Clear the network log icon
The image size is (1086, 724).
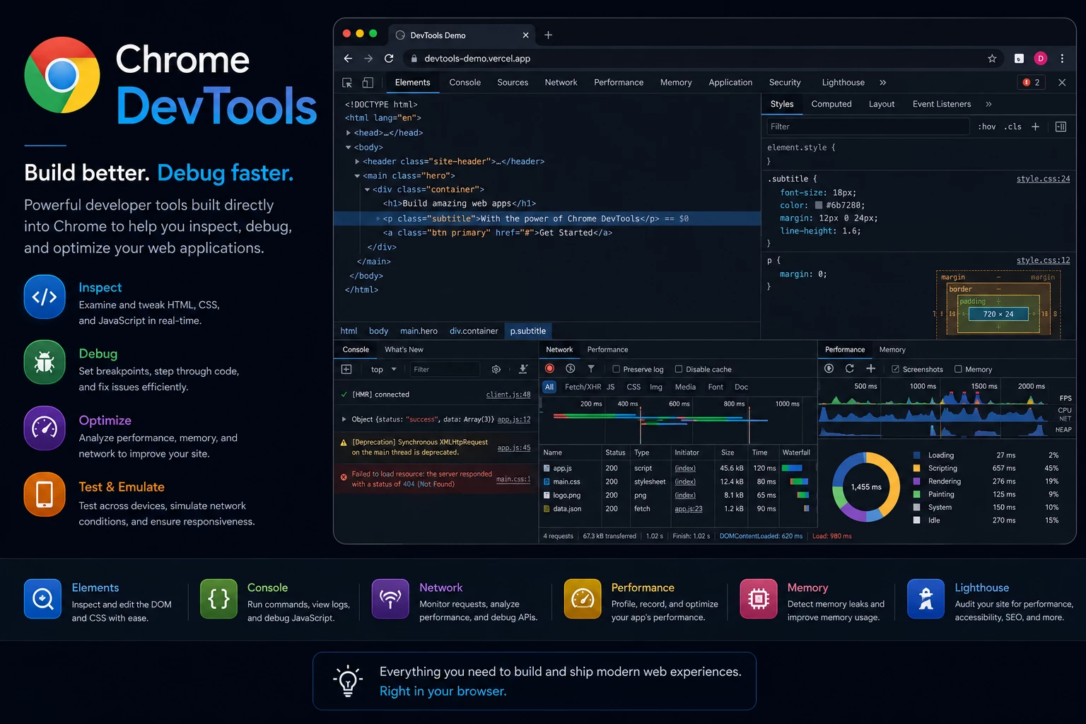571,368
